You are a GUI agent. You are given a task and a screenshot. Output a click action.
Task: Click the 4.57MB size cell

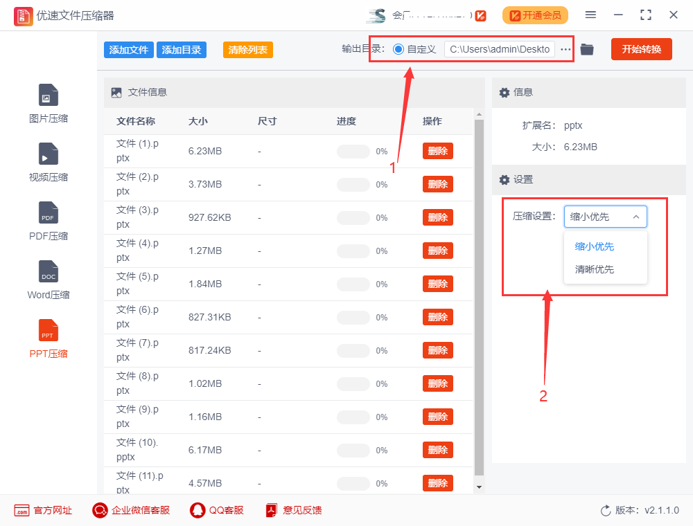coord(205,483)
